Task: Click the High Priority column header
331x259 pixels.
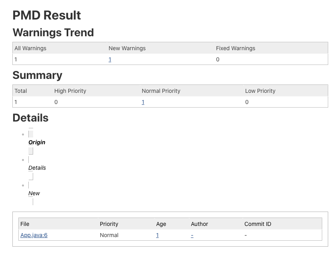Action: [x=70, y=91]
